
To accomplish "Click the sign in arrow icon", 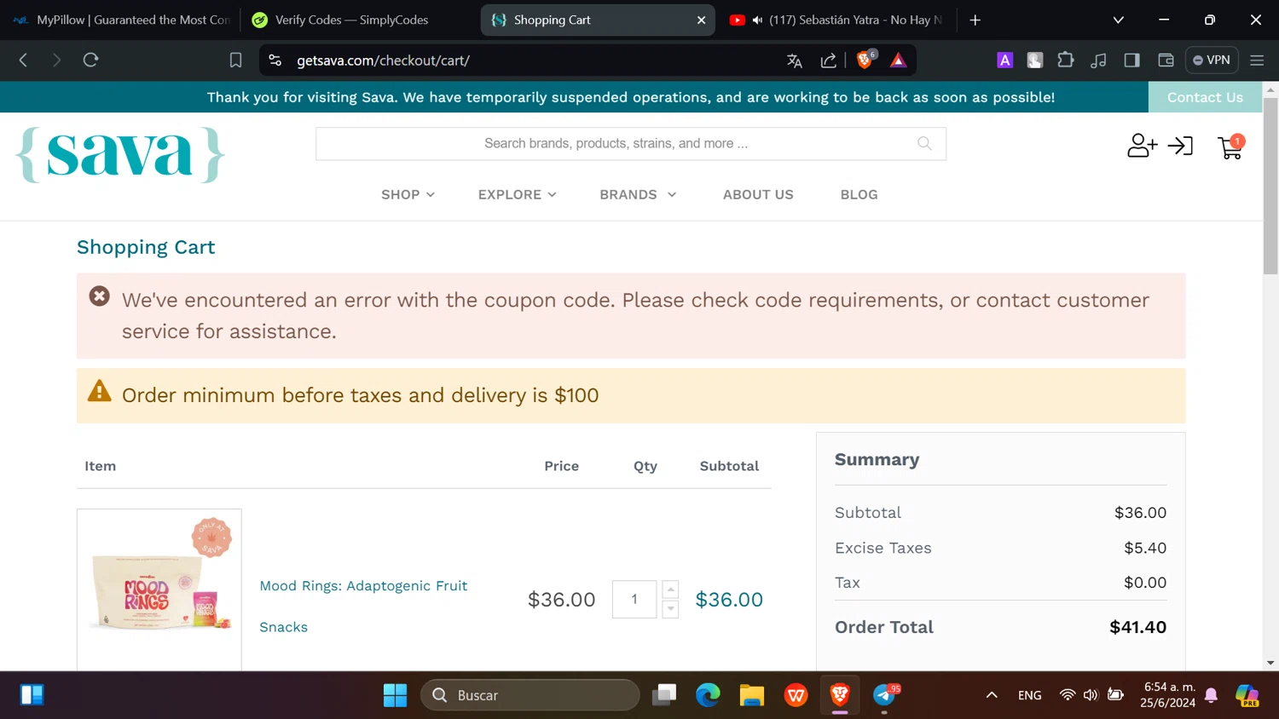I will 1180,146.
